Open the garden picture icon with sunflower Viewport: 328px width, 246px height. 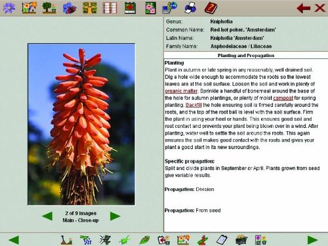point(30,8)
